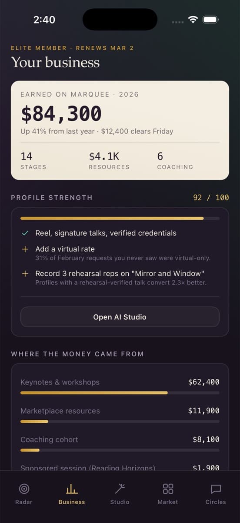This screenshot has width=240, height=523.
Task: Click the Open AI Studio button
Action: [x=120, y=317]
